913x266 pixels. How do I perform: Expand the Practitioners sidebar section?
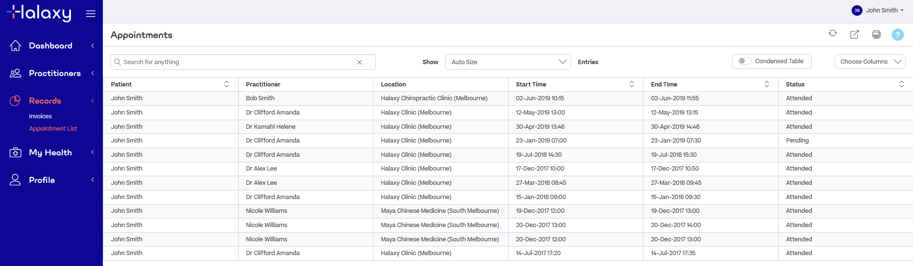[54, 73]
